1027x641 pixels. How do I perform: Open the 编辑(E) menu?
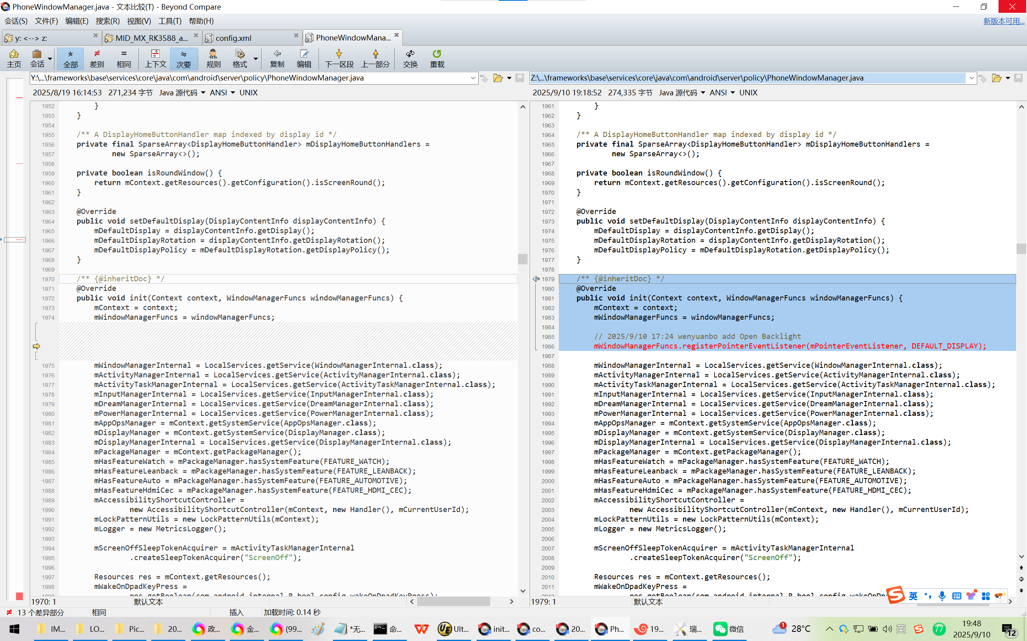pyautogui.click(x=77, y=21)
